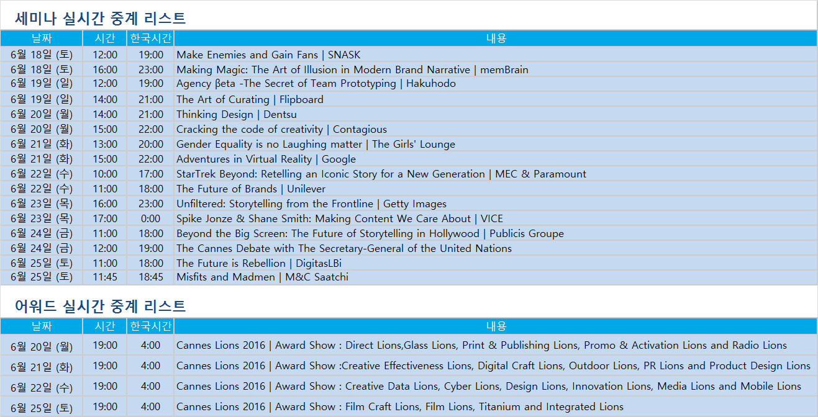Select the 10:00 time cell for StarTrek

point(105,174)
